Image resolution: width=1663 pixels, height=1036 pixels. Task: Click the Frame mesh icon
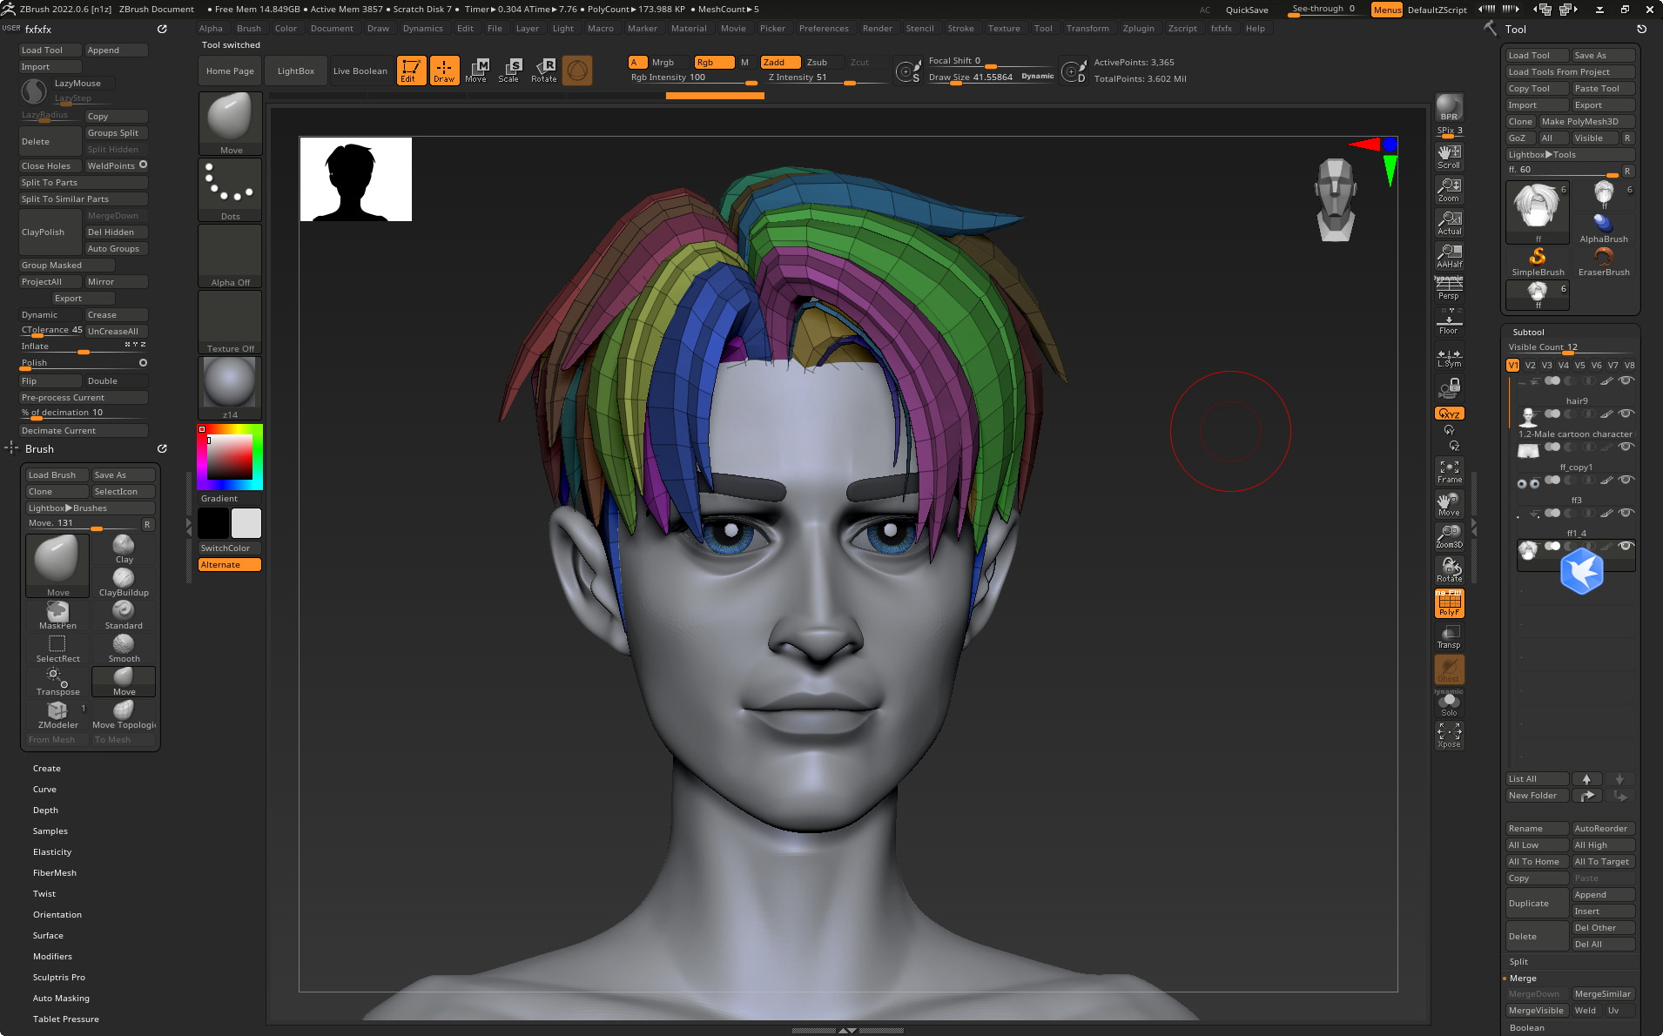click(x=1449, y=471)
